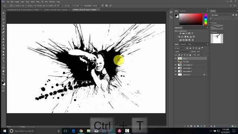The width and height of the screenshot is (238, 134).
Task: Hide Layer 1 via eye icon
Action: click(x=176, y=58)
